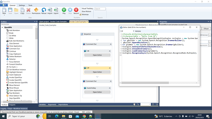Switch to the Settings ribbon tab
Screen dimensions: 212x119
click(x=22, y=6)
